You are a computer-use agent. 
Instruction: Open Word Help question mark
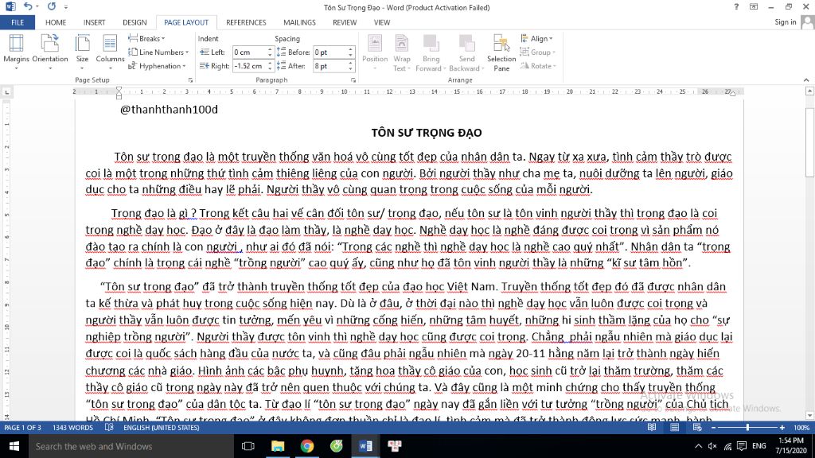(736, 6)
